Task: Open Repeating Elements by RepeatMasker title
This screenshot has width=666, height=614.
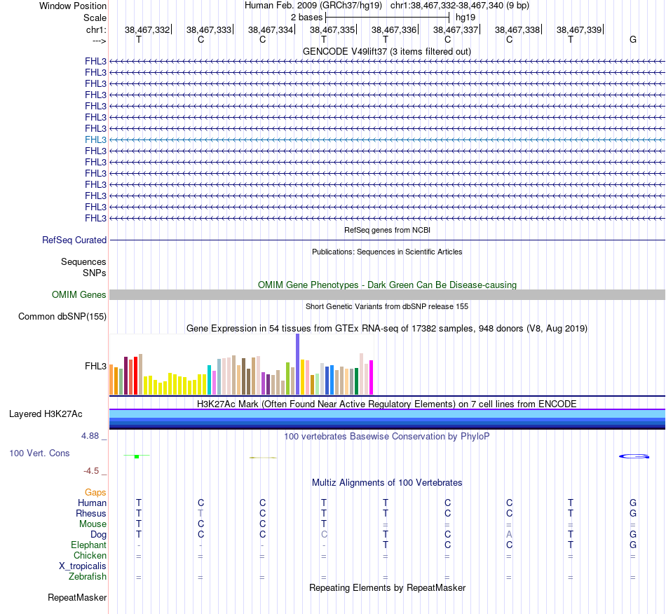Action: 387,587
